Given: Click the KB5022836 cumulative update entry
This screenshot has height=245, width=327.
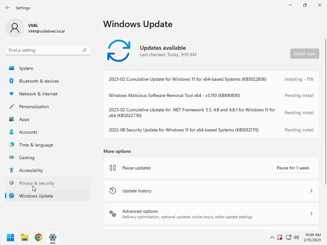Looking at the screenshot, I should 211,79.
